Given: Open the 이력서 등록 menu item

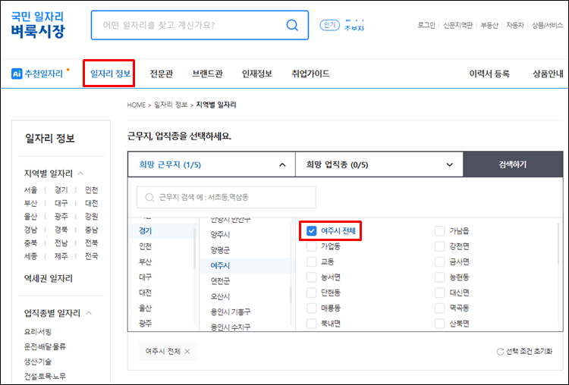Looking at the screenshot, I should (x=489, y=74).
